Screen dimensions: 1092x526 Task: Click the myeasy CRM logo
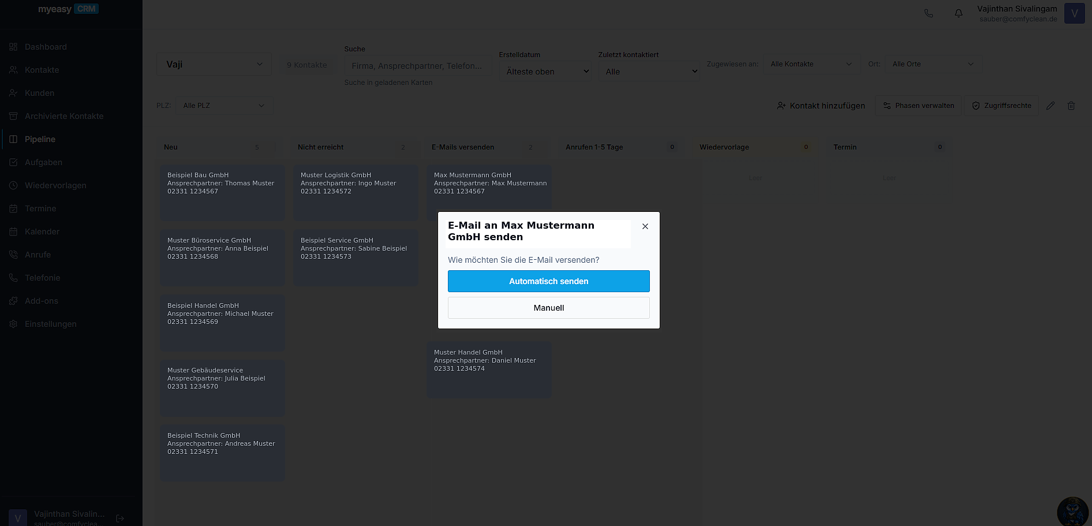click(x=68, y=9)
